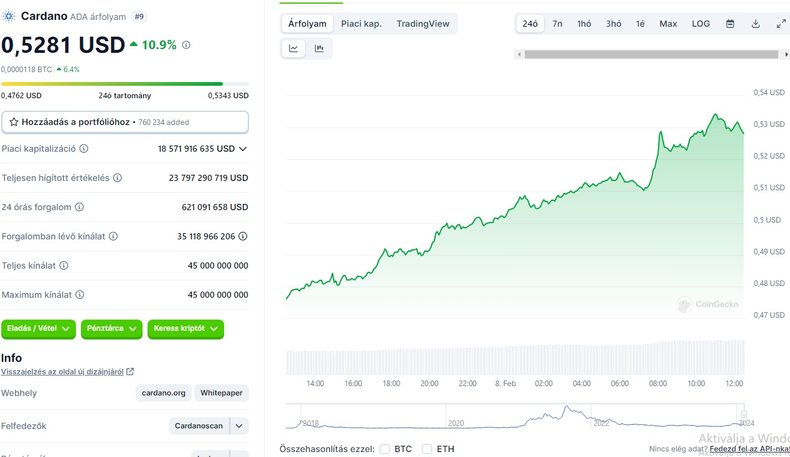Enable the BTC comparison checkbox

tap(385, 449)
